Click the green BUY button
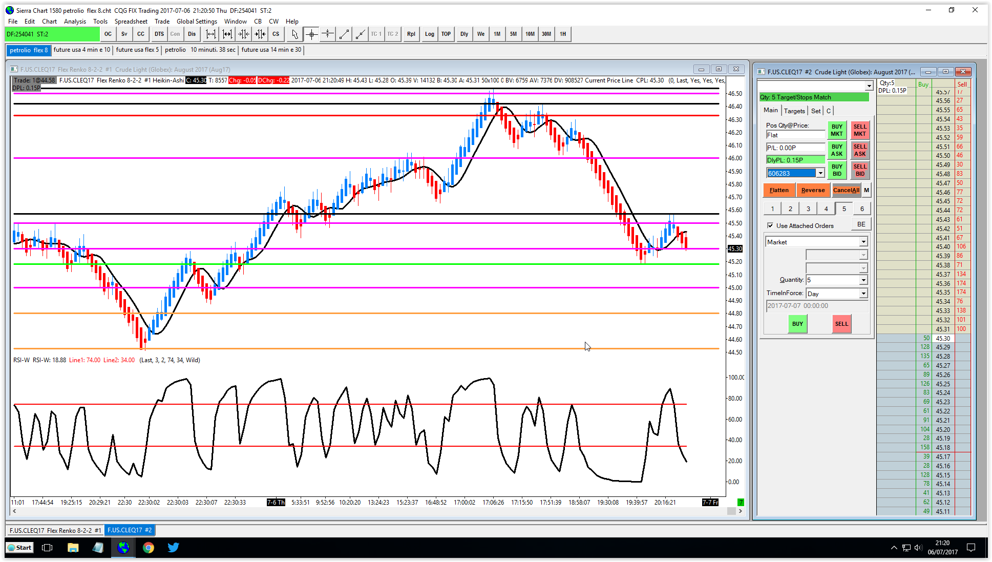The width and height of the screenshot is (992, 562). [x=797, y=324]
